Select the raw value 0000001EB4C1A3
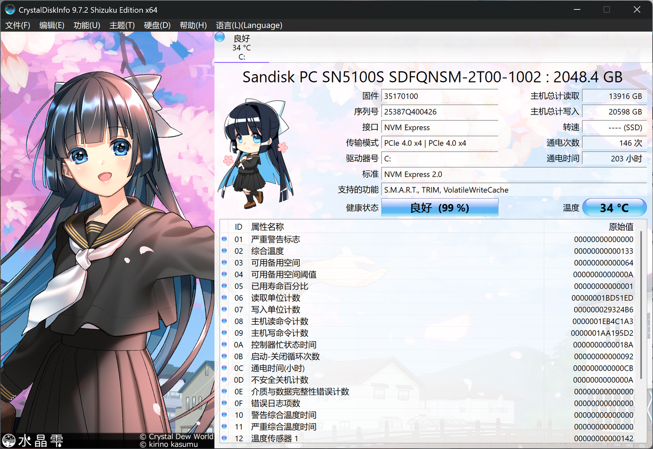Screen dimensions: 653x449 click(x=603, y=321)
